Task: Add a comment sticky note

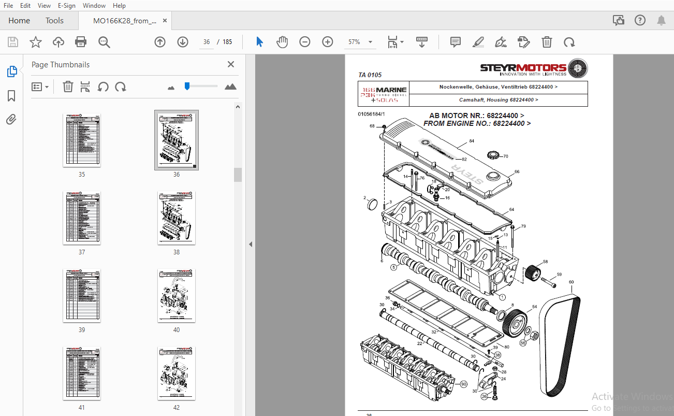Action: [x=456, y=42]
